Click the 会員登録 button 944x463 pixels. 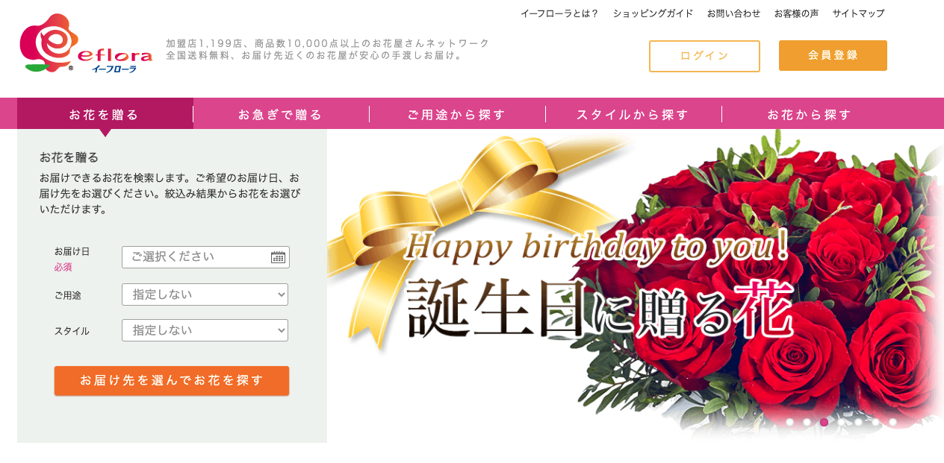(833, 56)
